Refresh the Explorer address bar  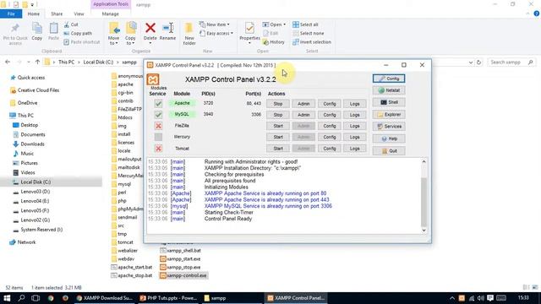(x=479, y=62)
